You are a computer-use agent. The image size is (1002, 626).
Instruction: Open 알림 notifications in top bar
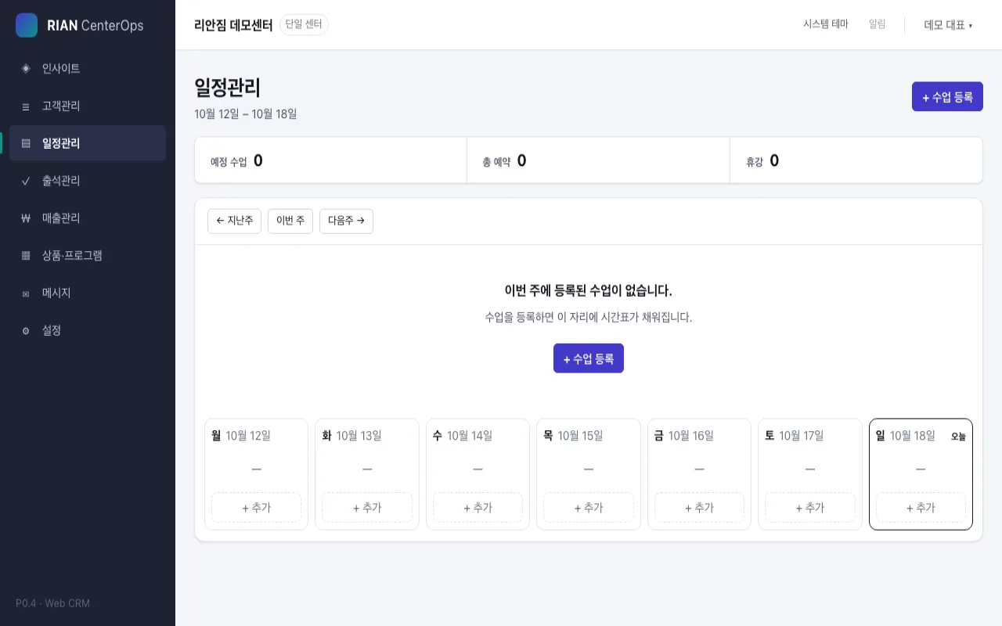click(878, 24)
